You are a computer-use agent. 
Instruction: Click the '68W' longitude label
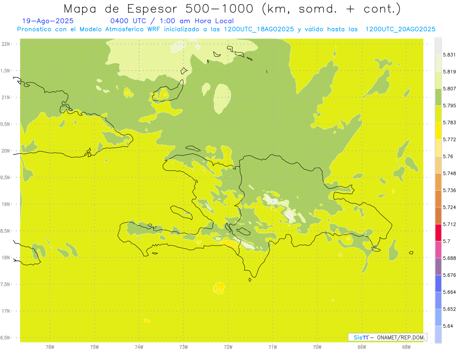(406, 347)
